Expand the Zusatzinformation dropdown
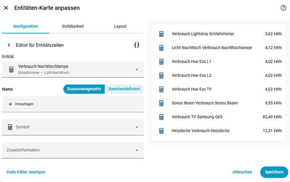The image size is (290, 182). (137, 150)
